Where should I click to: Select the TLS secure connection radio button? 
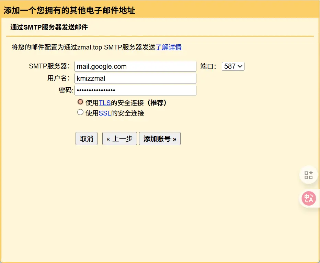[80, 102]
